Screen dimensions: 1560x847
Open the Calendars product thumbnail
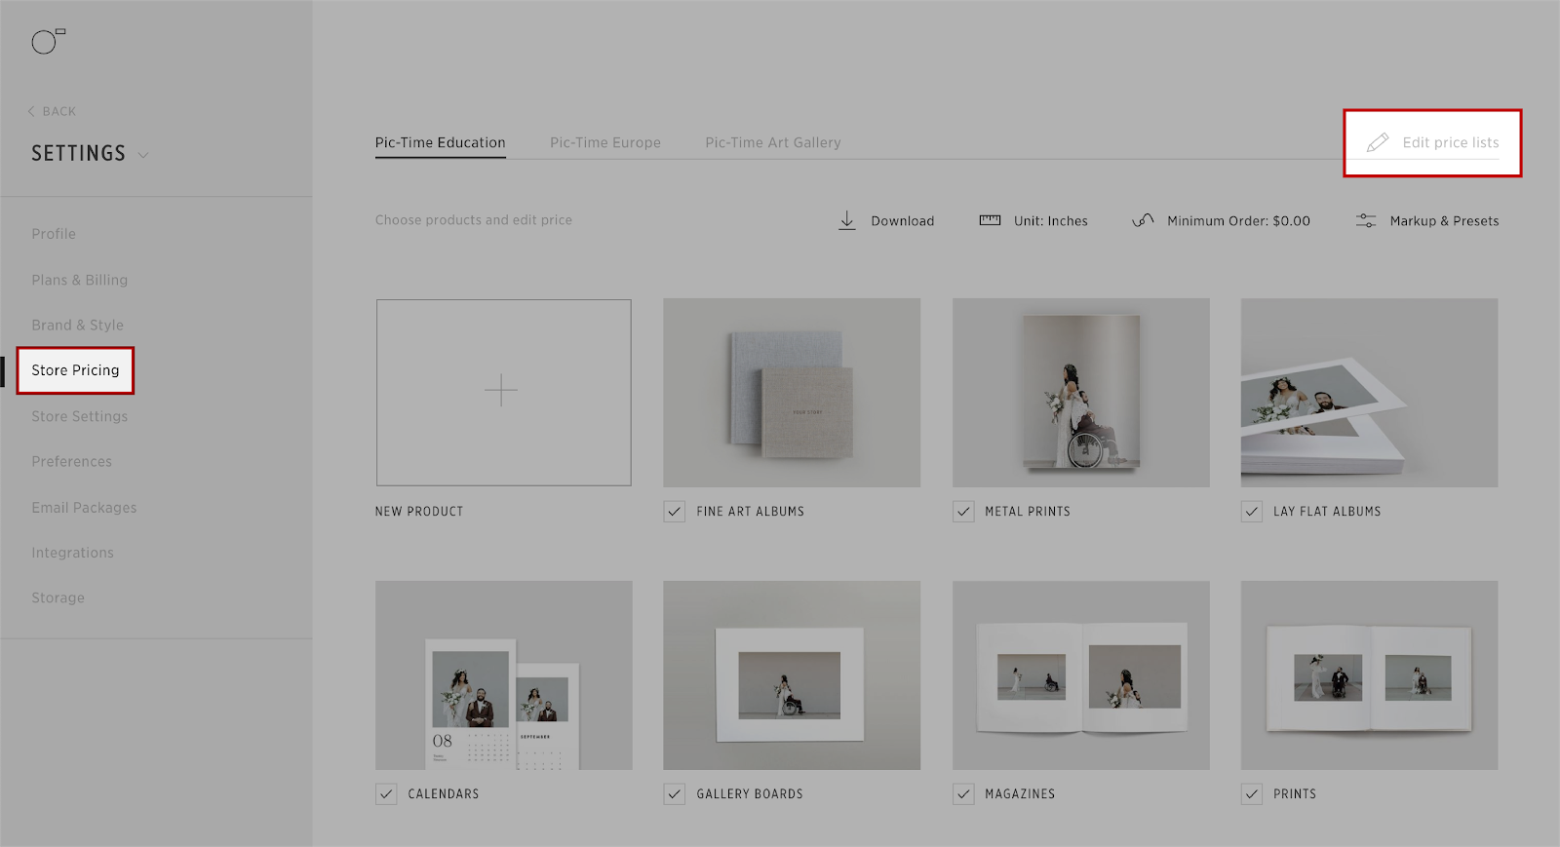point(504,675)
